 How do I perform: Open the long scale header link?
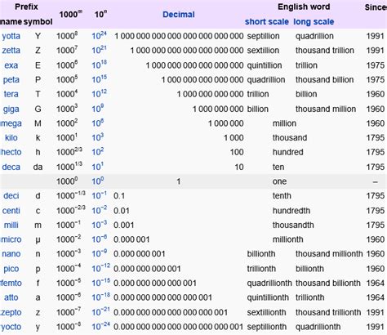(314, 22)
